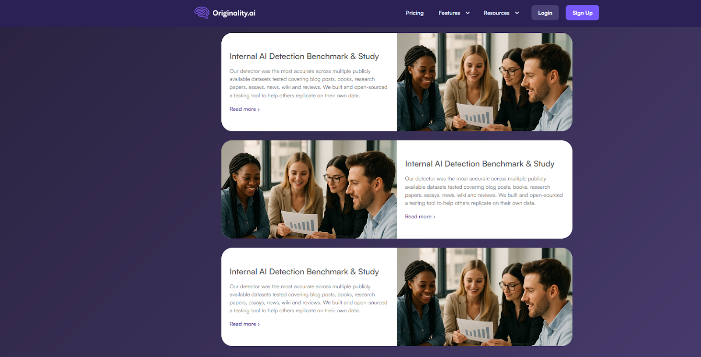This screenshot has width=701, height=357.
Task: Follow Read more link in first card
Action: (x=244, y=109)
